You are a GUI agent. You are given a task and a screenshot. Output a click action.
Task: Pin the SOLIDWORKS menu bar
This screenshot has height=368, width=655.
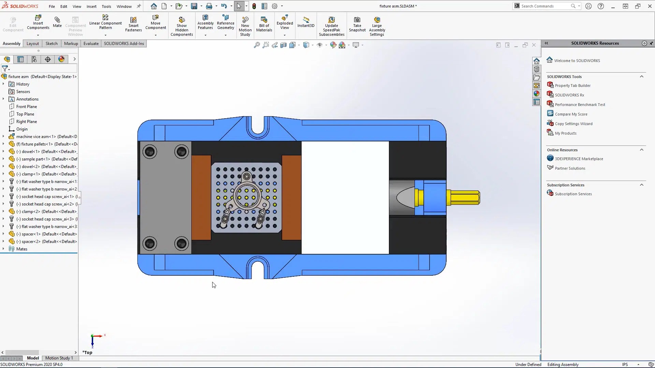(139, 6)
